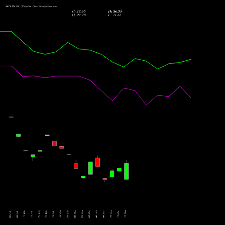The width and height of the screenshot is (225, 225).
Task: Select the 12 Feb date label
Action: (24, 214)
